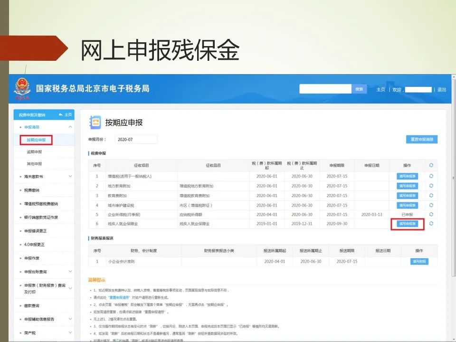The height and width of the screenshot is (342, 456).
Task: Click 填写财报 for 小企业会计准则
Action: pyautogui.click(x=419, y=261)
